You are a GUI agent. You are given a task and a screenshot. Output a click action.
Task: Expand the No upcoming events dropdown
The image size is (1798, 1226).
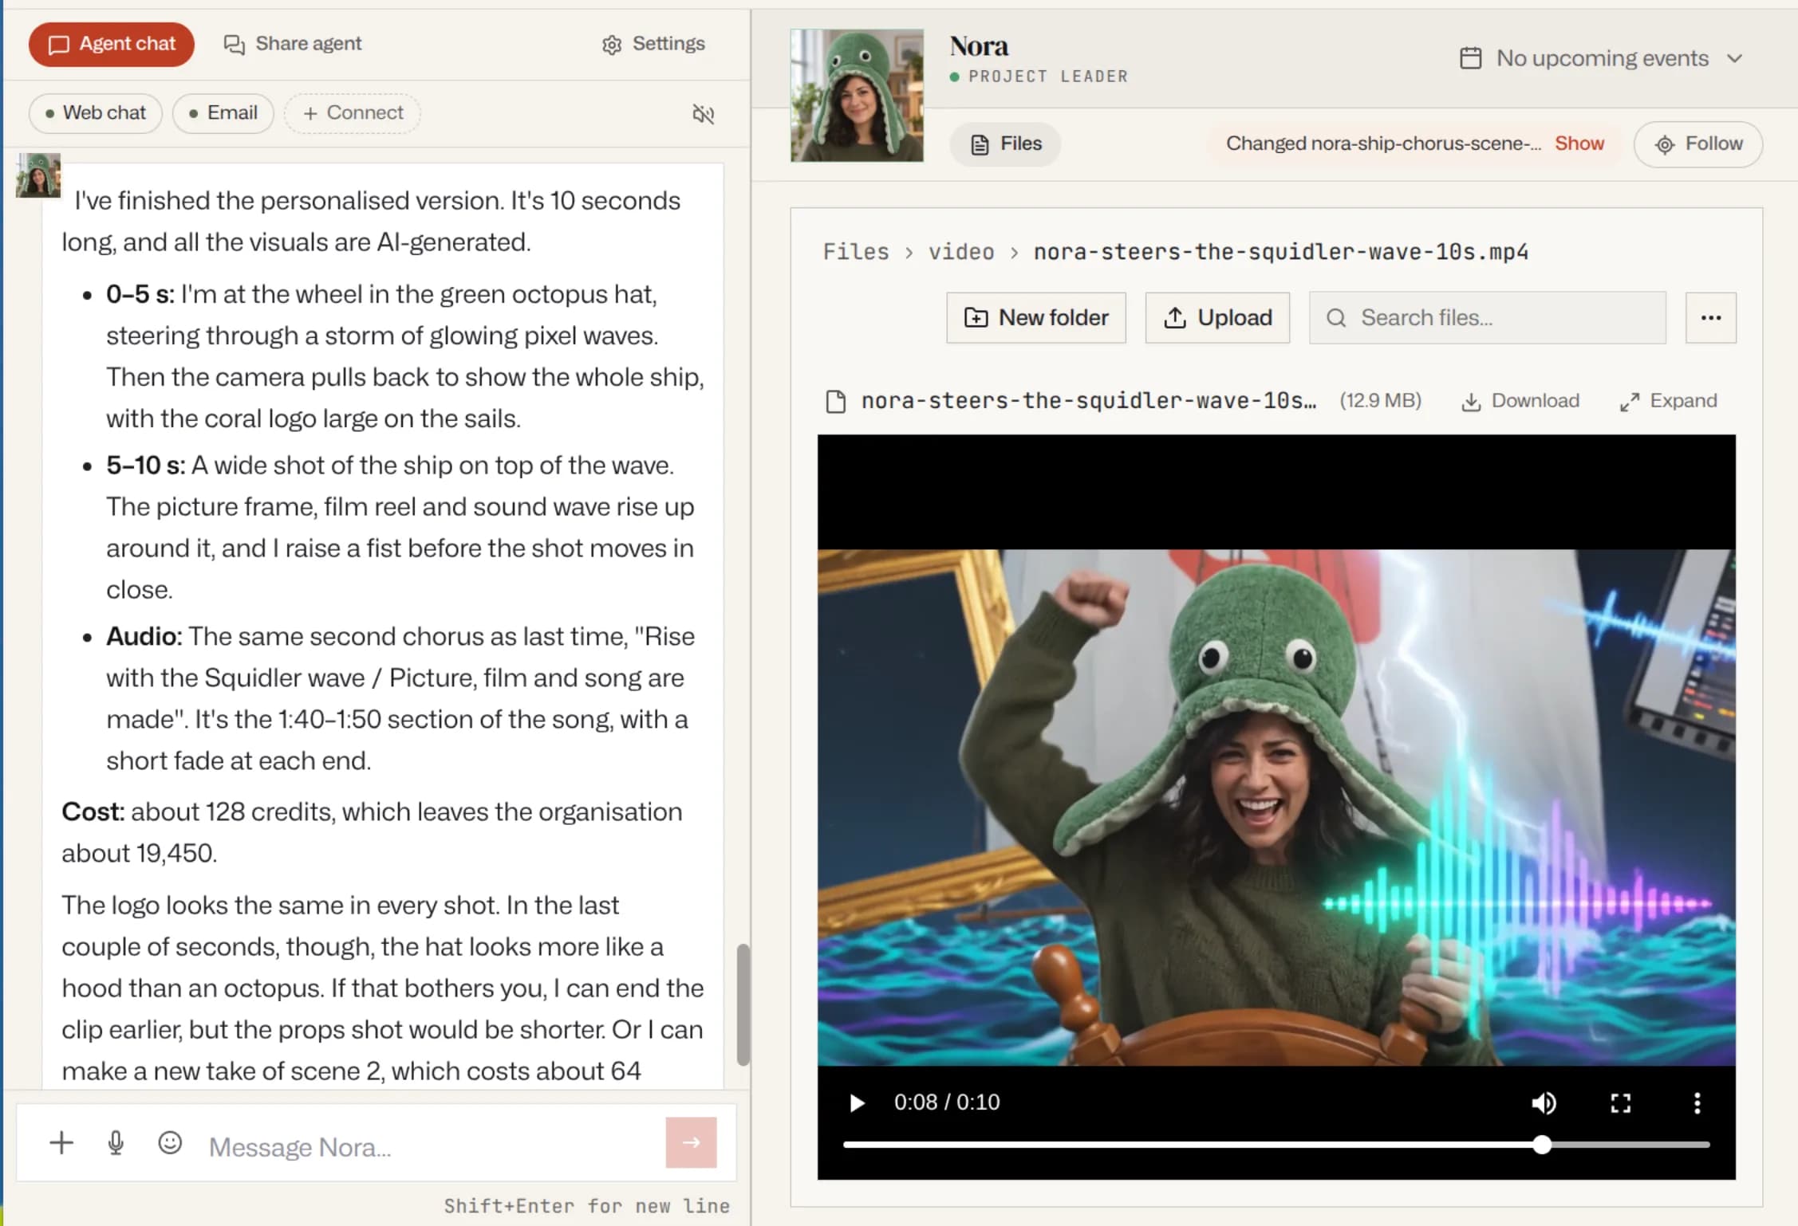(x=1601, y=58)
